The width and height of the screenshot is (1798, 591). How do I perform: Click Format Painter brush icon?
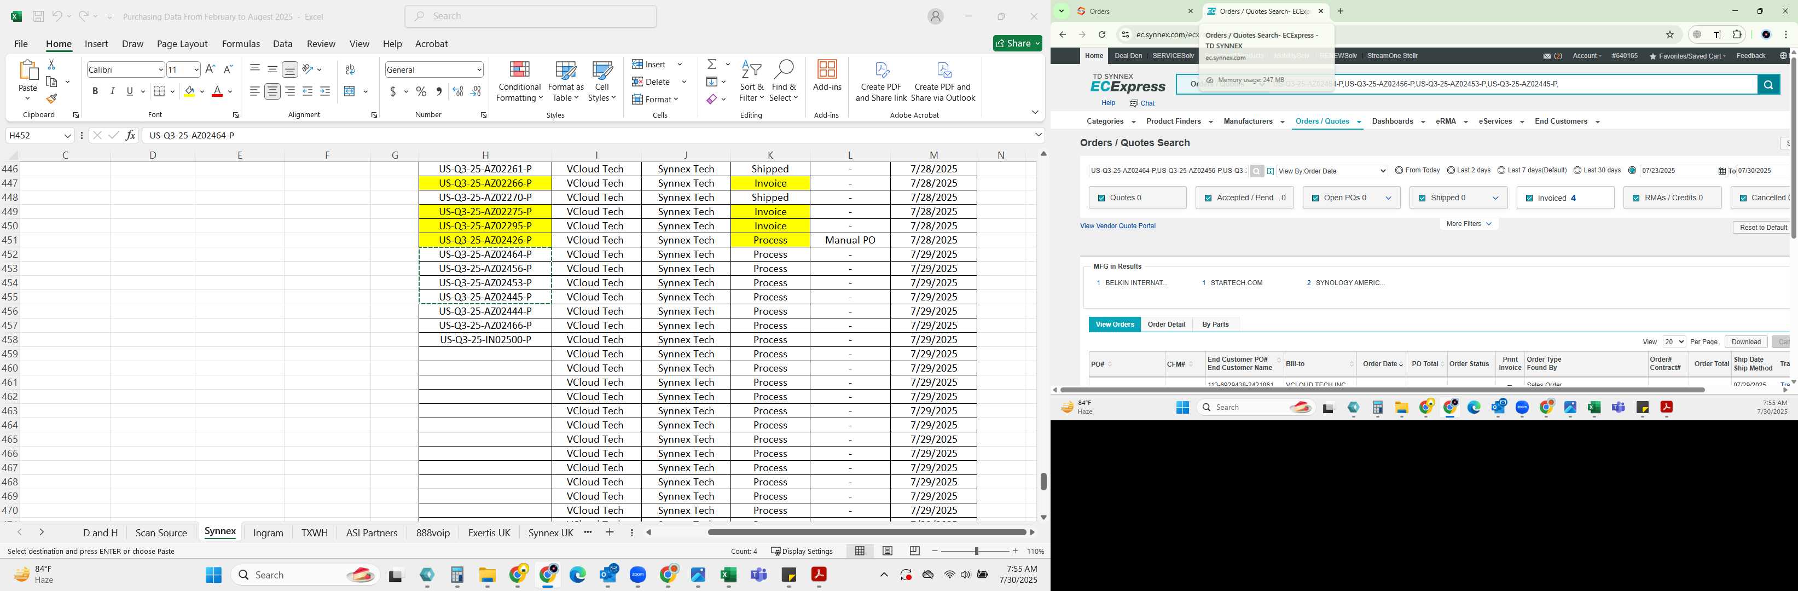click(51, 99)
